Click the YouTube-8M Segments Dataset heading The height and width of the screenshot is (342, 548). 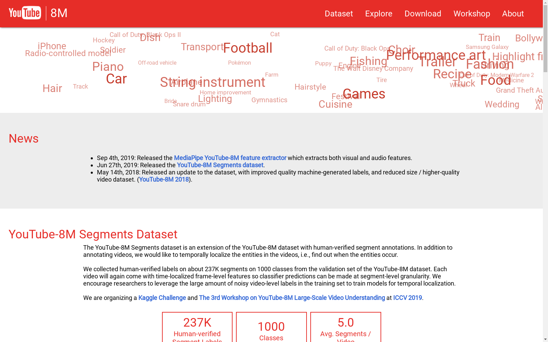point(93,234)
